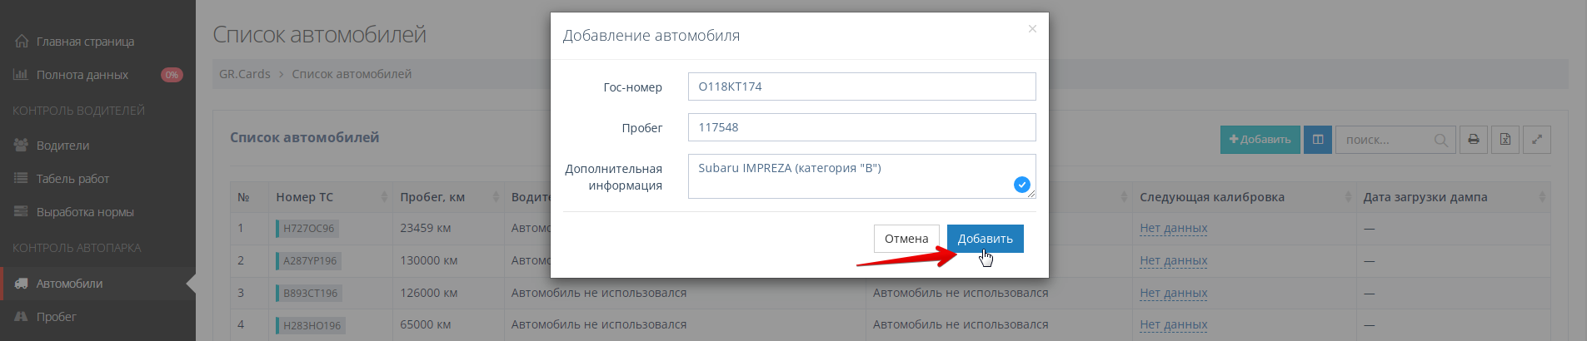Screen dimensions: 1587x341
Task: Click the search magnifier icon
Action: point(1440,141)
